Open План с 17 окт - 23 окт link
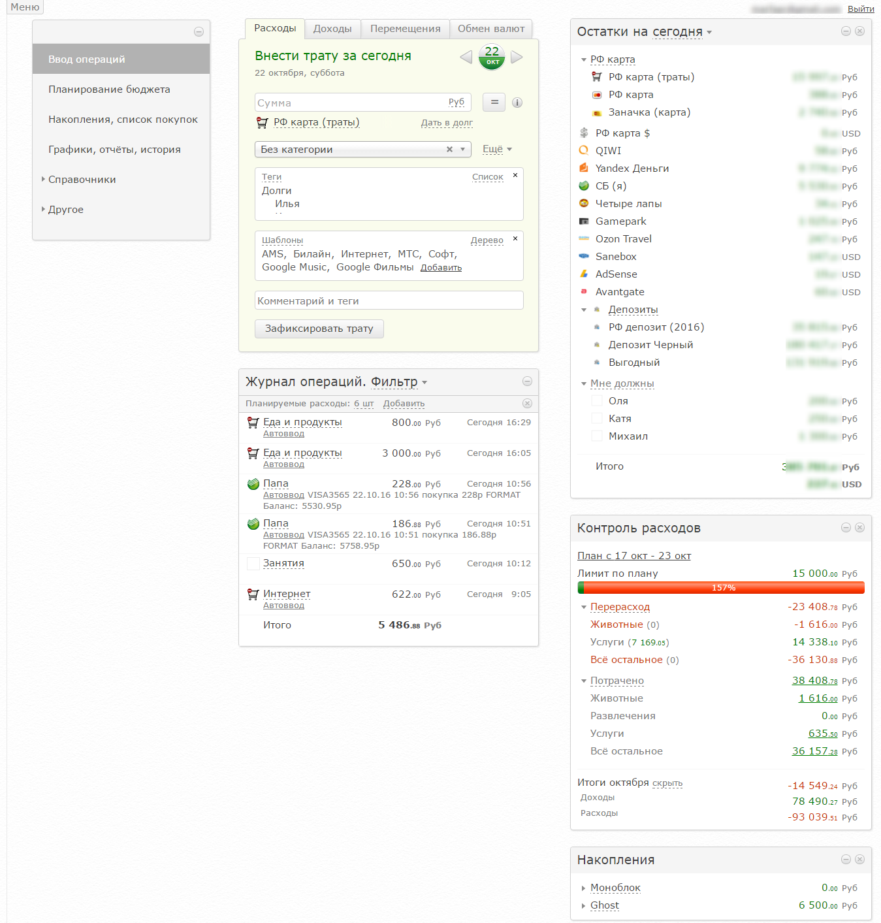Image resolution: width=881 pixels, height=923 pixels. (634, 556)
